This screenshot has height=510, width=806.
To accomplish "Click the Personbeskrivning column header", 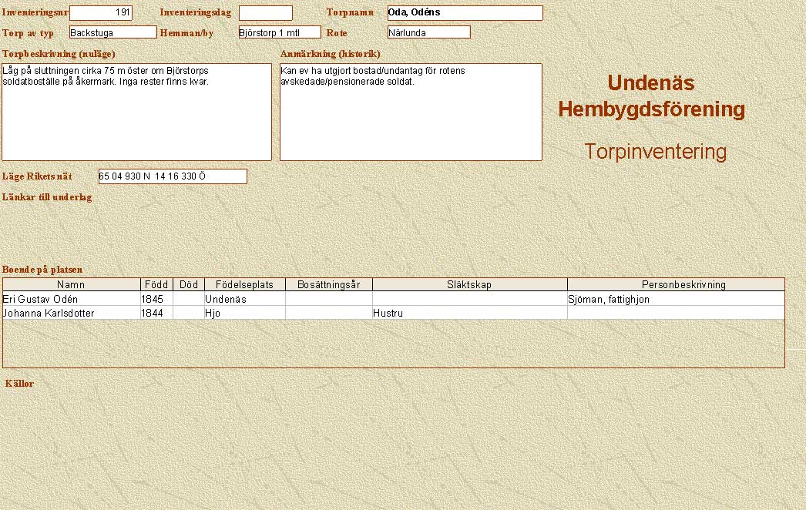I will tap(676, 284).
